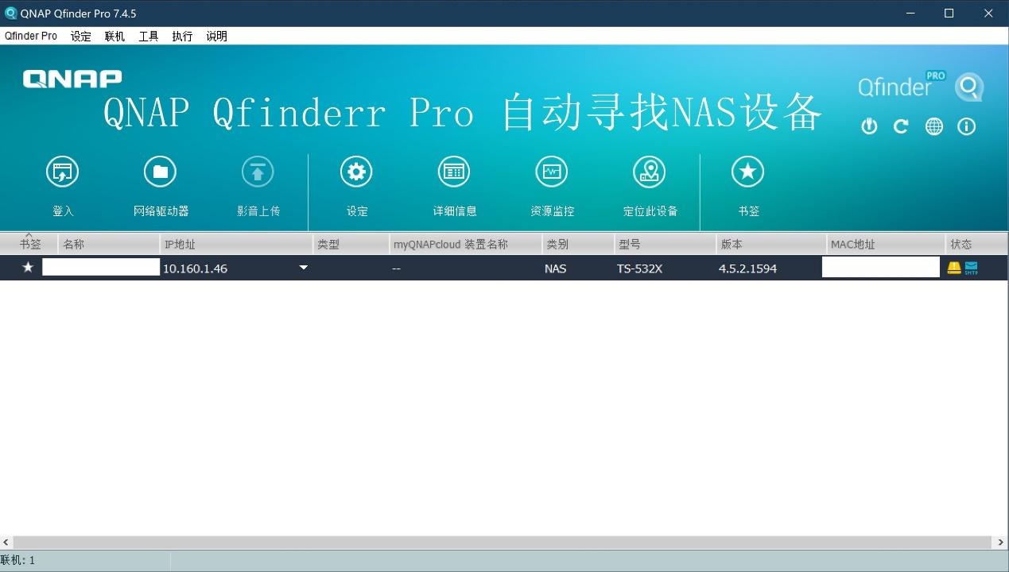Minimize the Qfinder Pro window
Viewport: 1009px width, 572px height.
910,14
